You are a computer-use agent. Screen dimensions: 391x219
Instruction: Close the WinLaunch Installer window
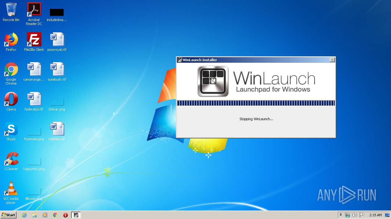coord(332,60)
